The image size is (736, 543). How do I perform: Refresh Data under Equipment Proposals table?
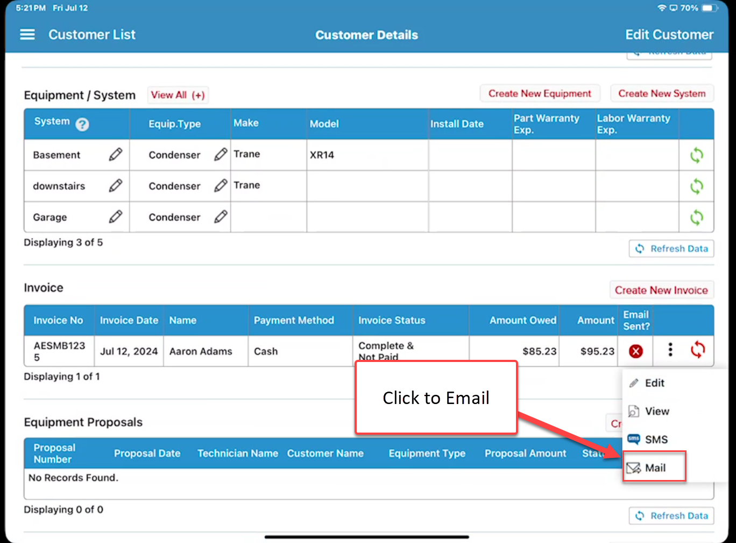pos(671,516)
